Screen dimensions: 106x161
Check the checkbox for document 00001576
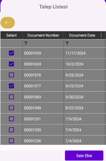(x=11, y=75)
